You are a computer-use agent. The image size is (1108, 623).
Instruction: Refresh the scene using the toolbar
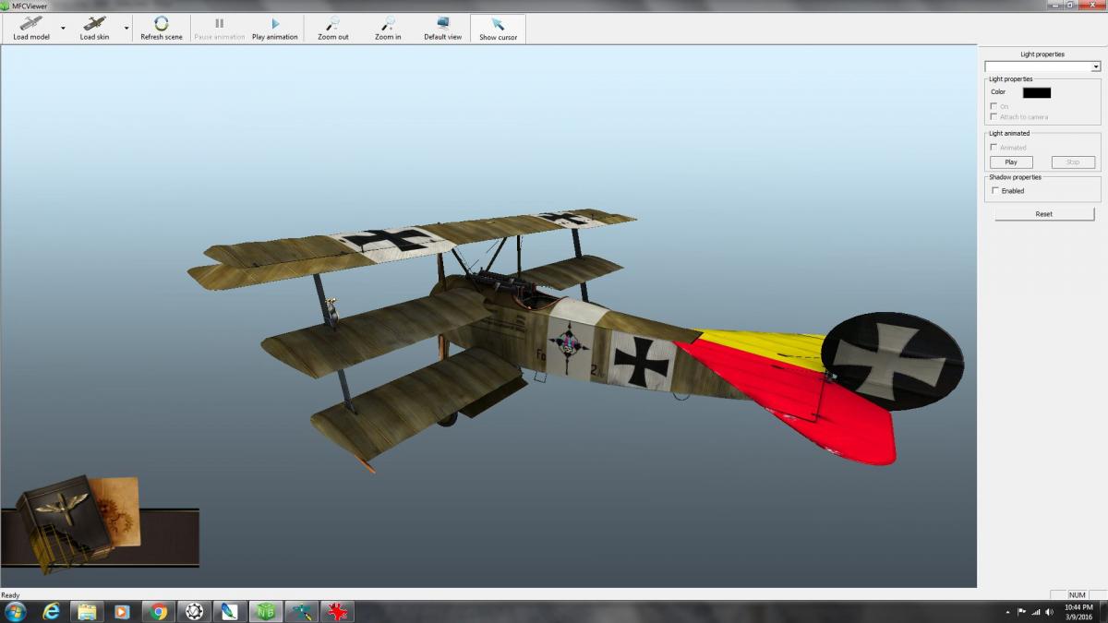[x=162, y=24]
